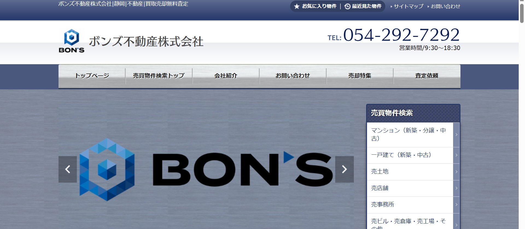Open 最近見た物件 recently viewed link
The image size is (525, 229).
tap(367, 6)
